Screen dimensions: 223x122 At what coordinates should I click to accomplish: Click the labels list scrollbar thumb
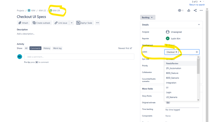coord(198,66)
